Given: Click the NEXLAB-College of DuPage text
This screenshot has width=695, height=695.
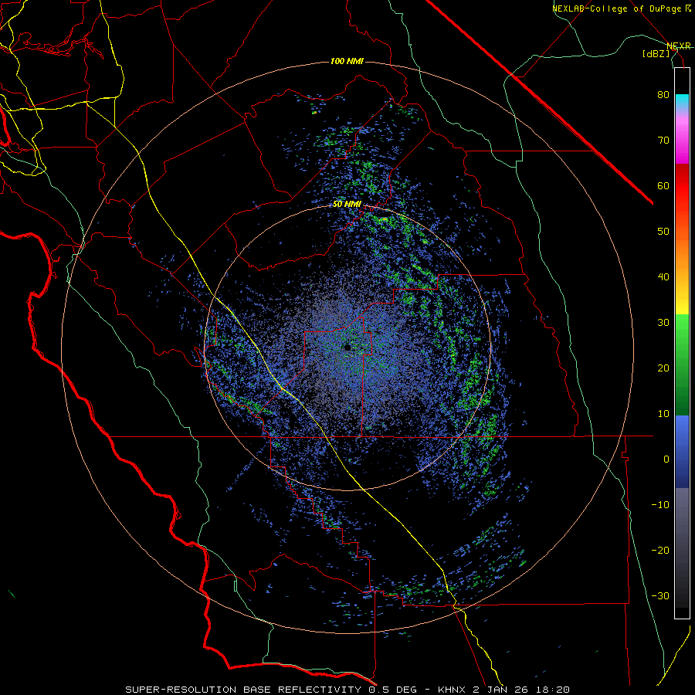Looking at the screenshot, I should click(617, 8).
